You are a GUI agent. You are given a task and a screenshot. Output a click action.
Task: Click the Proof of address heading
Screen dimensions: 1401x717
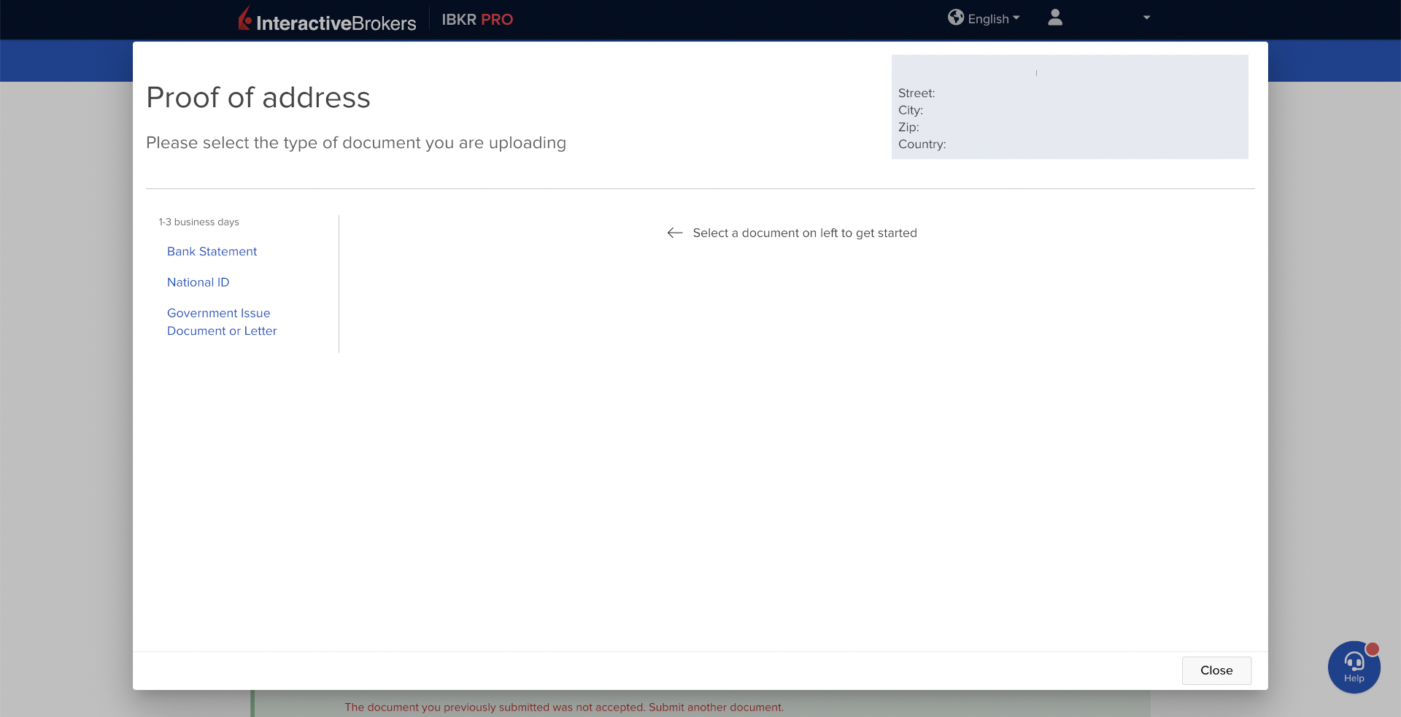pos(258,98)
